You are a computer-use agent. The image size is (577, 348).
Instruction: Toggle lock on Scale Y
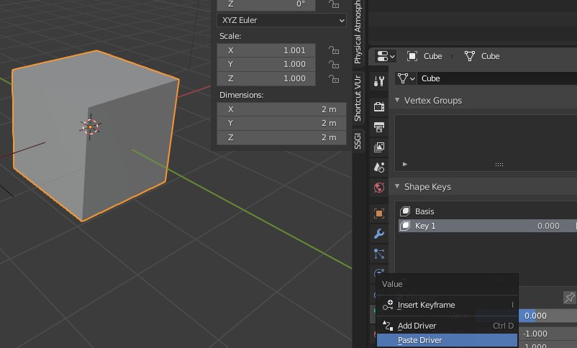[333, 65]
